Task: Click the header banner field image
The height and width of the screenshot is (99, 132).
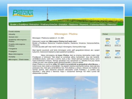Action: point(66,16)
